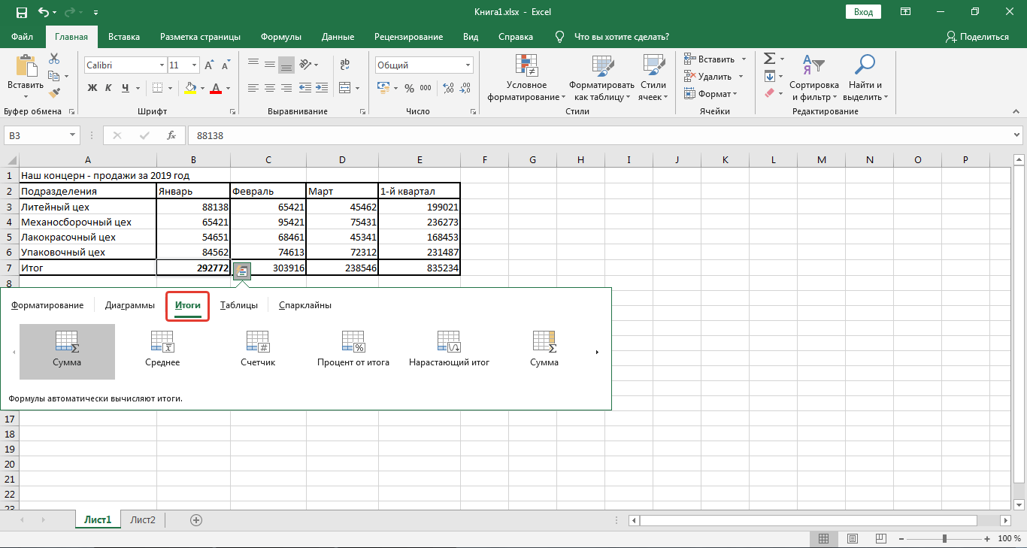Switch to Page Layout view in status bar
Screen dimensions: 1027x548
852,538
